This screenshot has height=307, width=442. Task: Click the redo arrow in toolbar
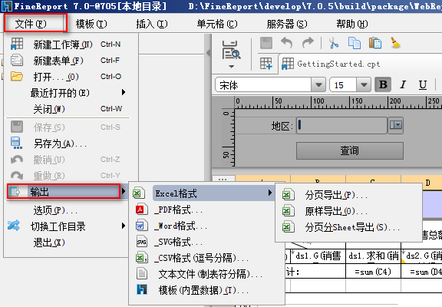point(308,43)
